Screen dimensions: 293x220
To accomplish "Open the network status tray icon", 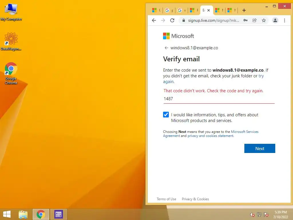I will [x=259, y=215].
